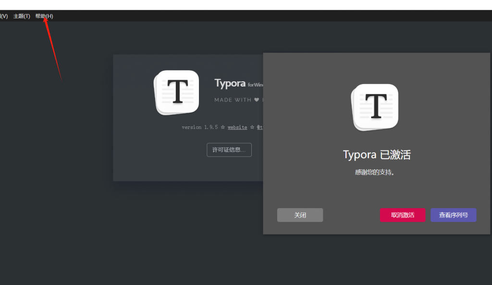Open the 主题(T) theme menu
492x285 pixels.
coord(22,16)
